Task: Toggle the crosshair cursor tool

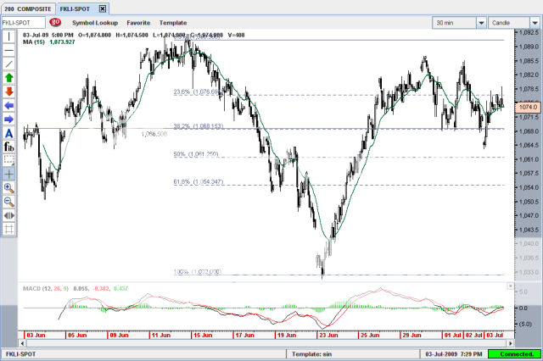Action: 8,174
